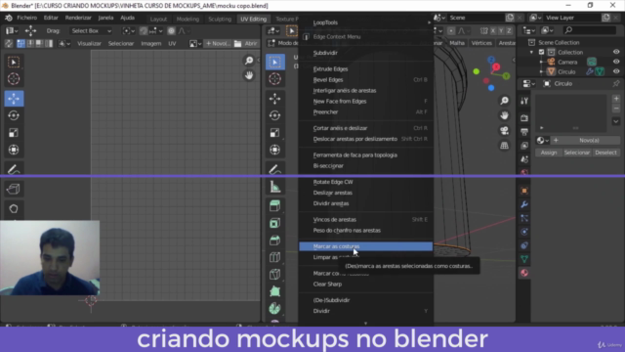Image resolution: width=625 pixels, height=352 pixels.
Task: Select 3D viewport Scale tool
Action: coord(275,133)
